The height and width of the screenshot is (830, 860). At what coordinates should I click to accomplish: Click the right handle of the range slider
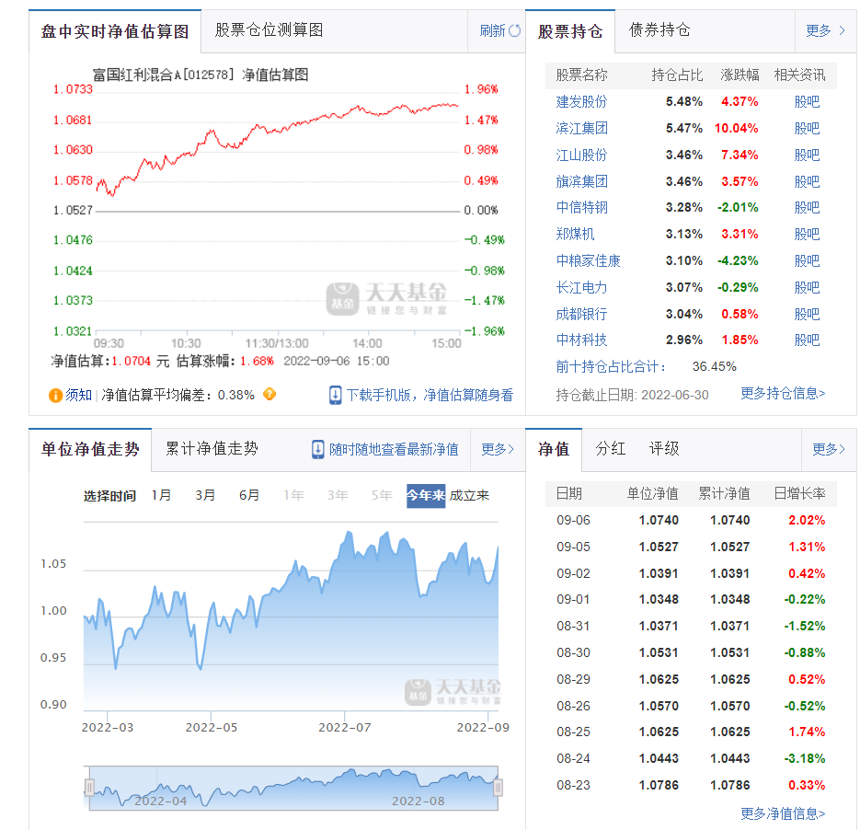coord(498,788)
